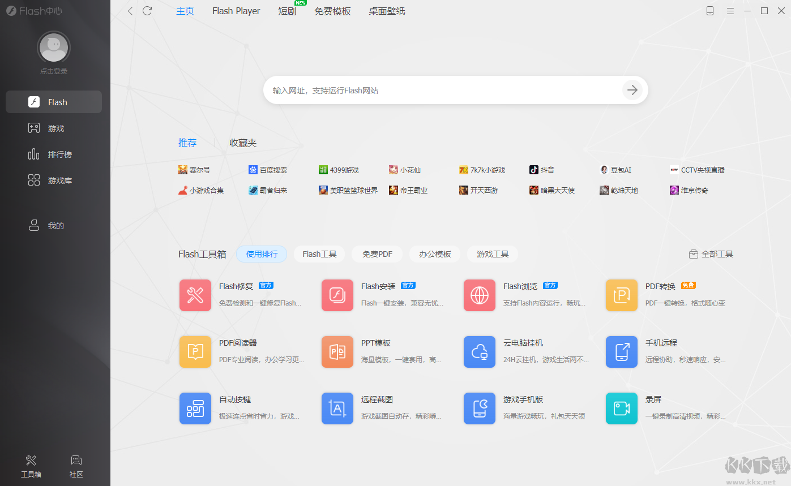This screenshot has height=486, width=791.
Task: Click the URL input search field
Action: pyautogui.click(x=442, y=90)
